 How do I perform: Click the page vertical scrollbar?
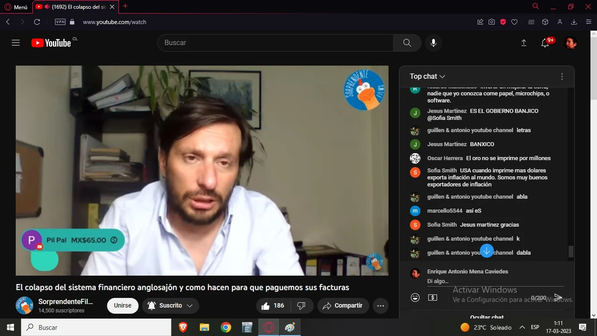click(594, 68)
